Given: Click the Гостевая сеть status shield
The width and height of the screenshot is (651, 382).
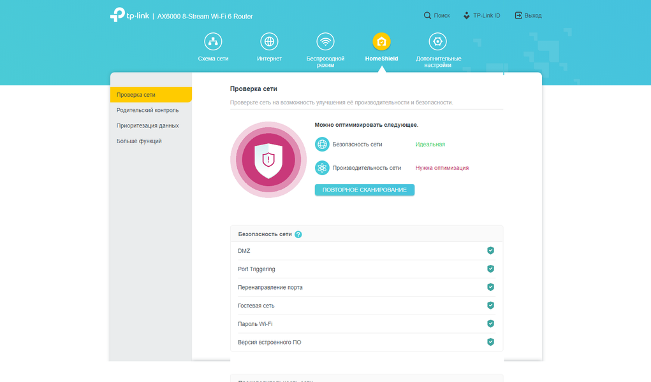Looking at the screenshot, I should point(490,305).
